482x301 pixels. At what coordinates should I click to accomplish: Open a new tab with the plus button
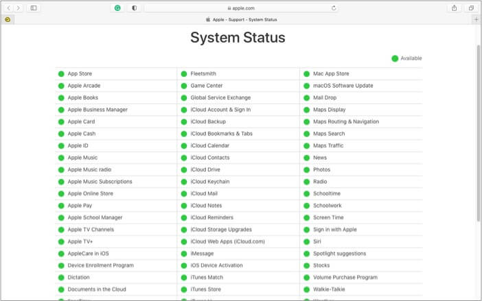pos(476,19)
